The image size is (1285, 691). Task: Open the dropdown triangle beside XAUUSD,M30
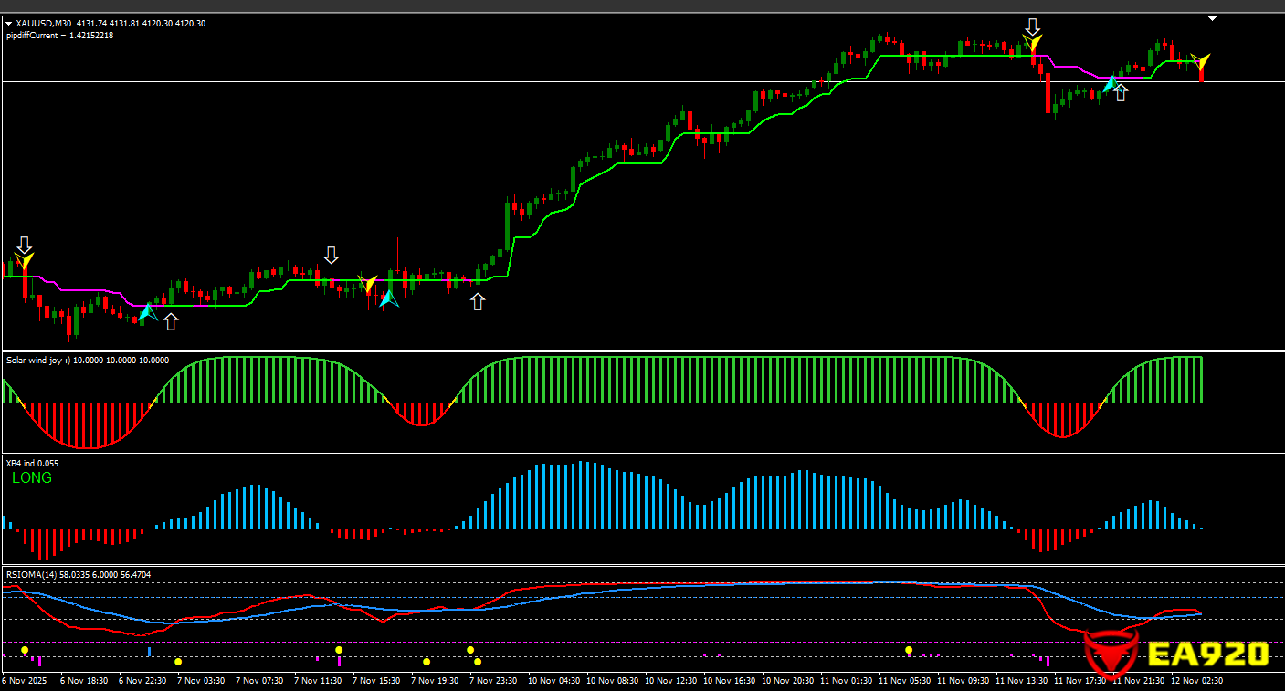(x=8, y=24)
